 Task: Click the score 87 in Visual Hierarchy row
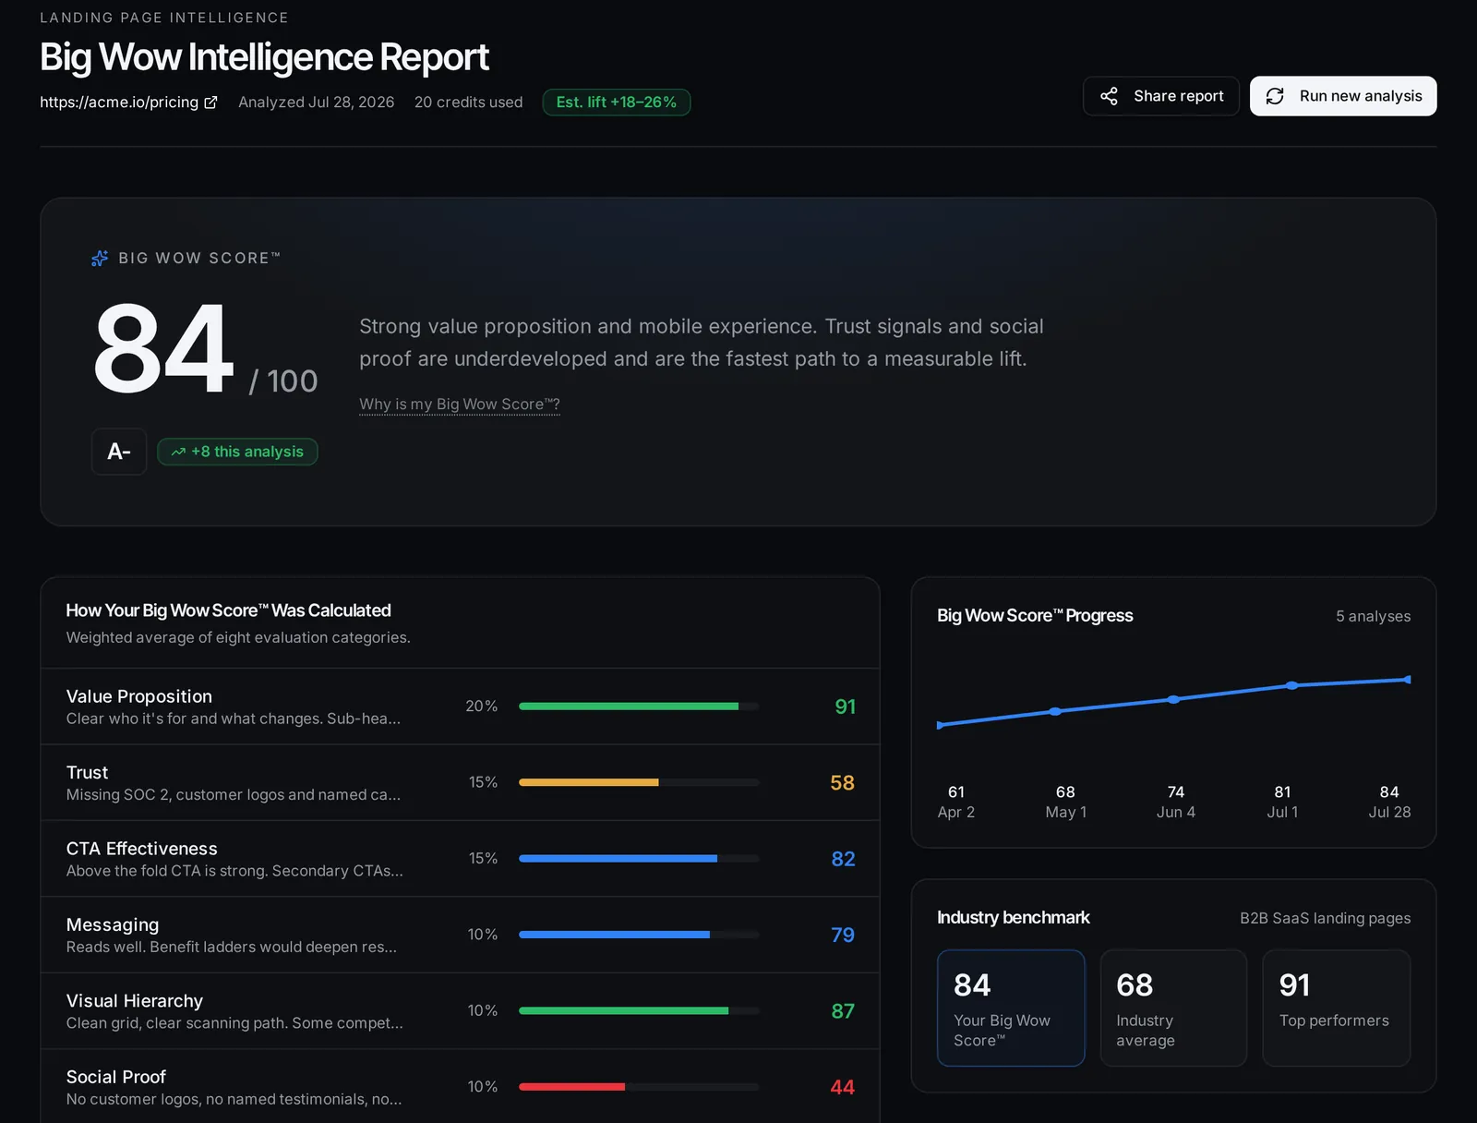(843, 1011)
